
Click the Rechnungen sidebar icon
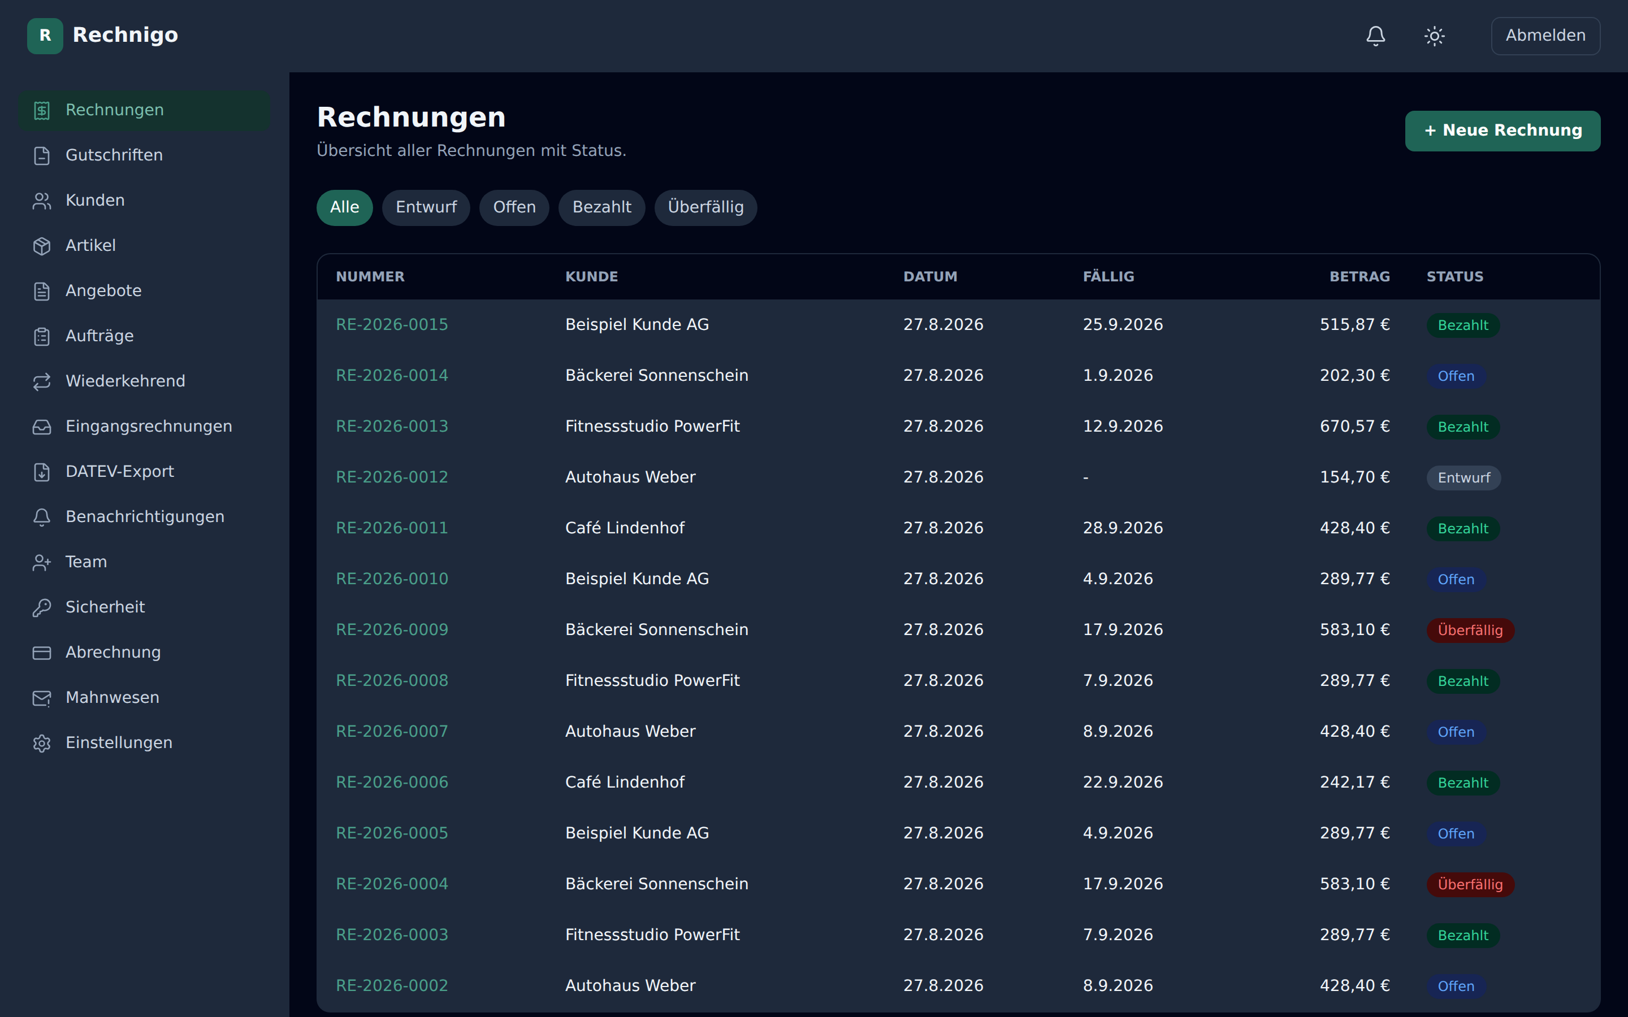42,110
